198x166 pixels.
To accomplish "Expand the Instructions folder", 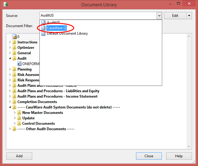I will pos(10,42).
